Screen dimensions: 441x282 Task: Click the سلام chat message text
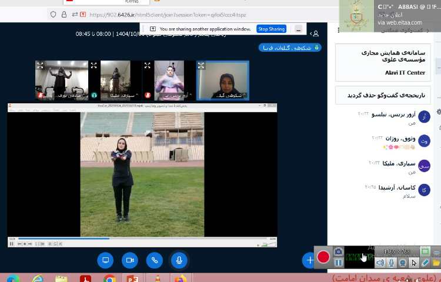409,196
